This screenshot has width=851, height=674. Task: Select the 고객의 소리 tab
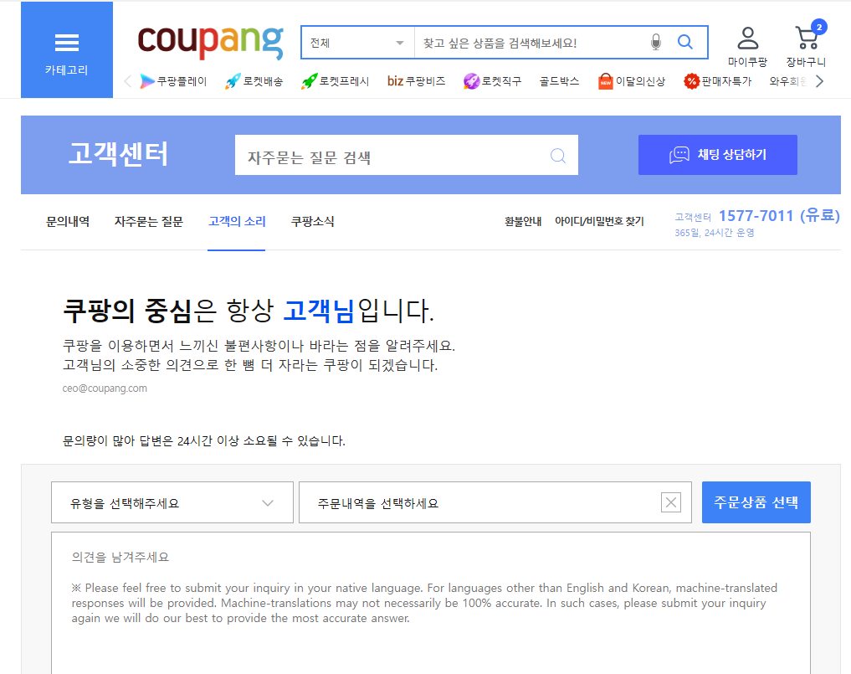[237, 222]
